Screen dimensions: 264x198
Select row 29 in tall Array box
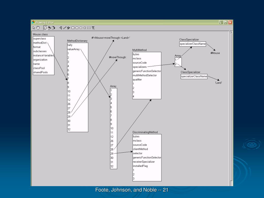pos(112,154)
